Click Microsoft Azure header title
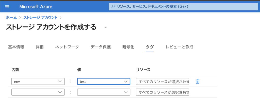The height and width of the screenshot is (110, 260). (36, 7)
